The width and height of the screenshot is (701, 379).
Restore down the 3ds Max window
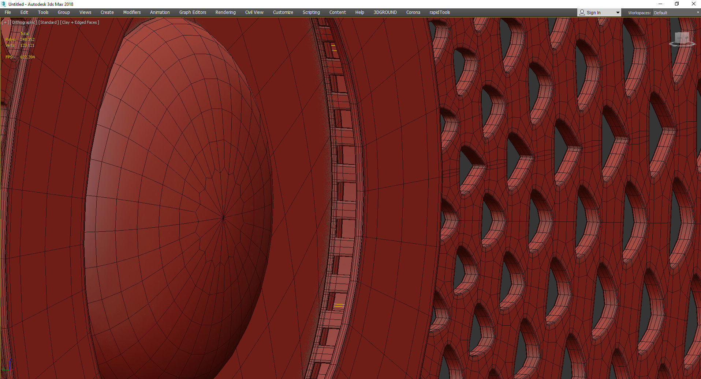click(x=677, y=4)
